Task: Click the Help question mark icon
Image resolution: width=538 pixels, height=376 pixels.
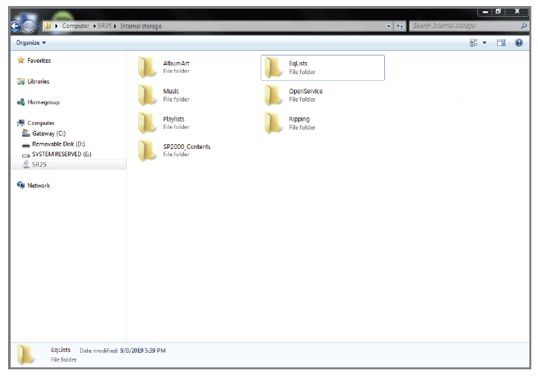Action: point(519,43)
